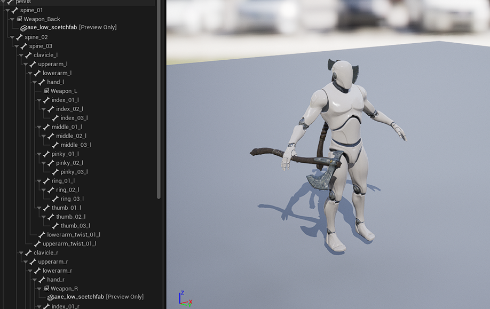Collapse the lowerarm_r branch
This screenshot has height=309, width=490.
(x=30, y=271)
